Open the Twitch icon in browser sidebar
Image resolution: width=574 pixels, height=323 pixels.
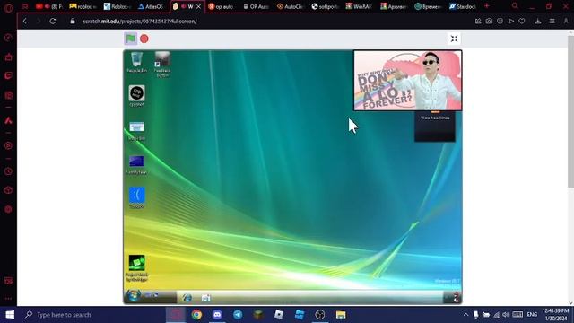coord(8,75)
